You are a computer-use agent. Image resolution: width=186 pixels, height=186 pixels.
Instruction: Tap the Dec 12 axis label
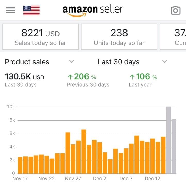[153, 179]
